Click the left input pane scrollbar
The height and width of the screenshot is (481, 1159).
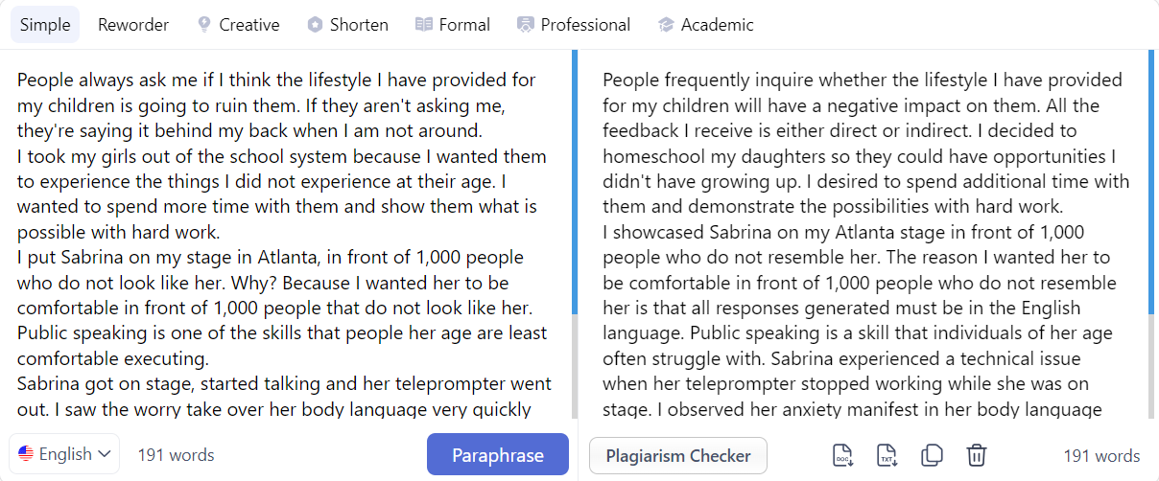pyautogui.click(x=574, y=182)
